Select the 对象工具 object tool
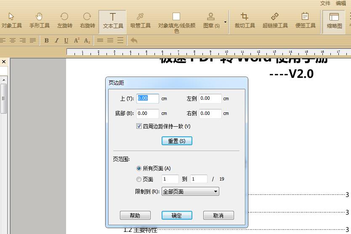This screenshot has width=351, height=234. coord(12,21)
